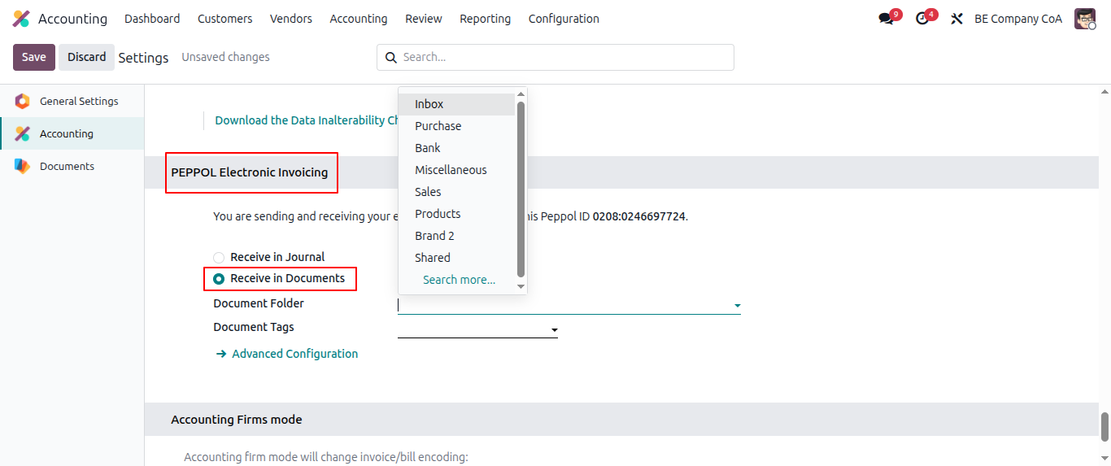Open the Dashboard menu

pos(152,19)
